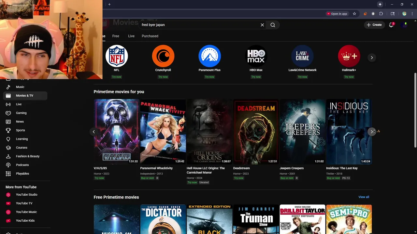The width and height of the screenshot is (417, 234).
Task: Click Try now under Law&Crime Network
Action: pos(302,77)
